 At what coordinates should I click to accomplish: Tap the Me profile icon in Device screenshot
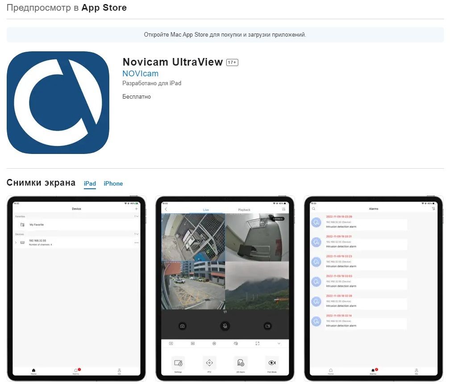pyautogui.click(x=119, y=370)
